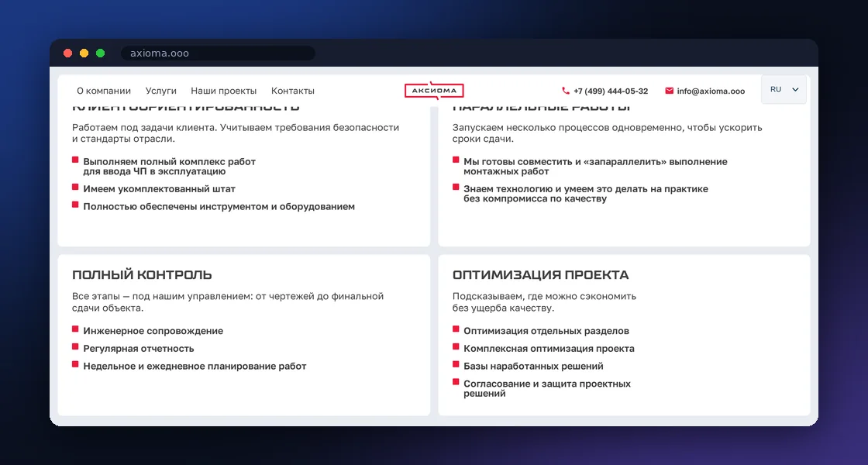This screenshot has width=868, height=465.
Task: Select text 'Инженерное сопровождение'
Action: pos(153,331)
